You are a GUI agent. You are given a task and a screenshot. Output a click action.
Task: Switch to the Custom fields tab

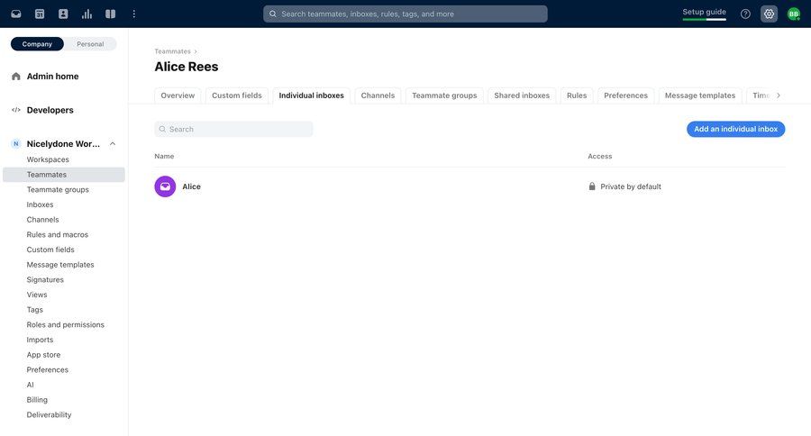pyautogui.click(x=237, y=95)
